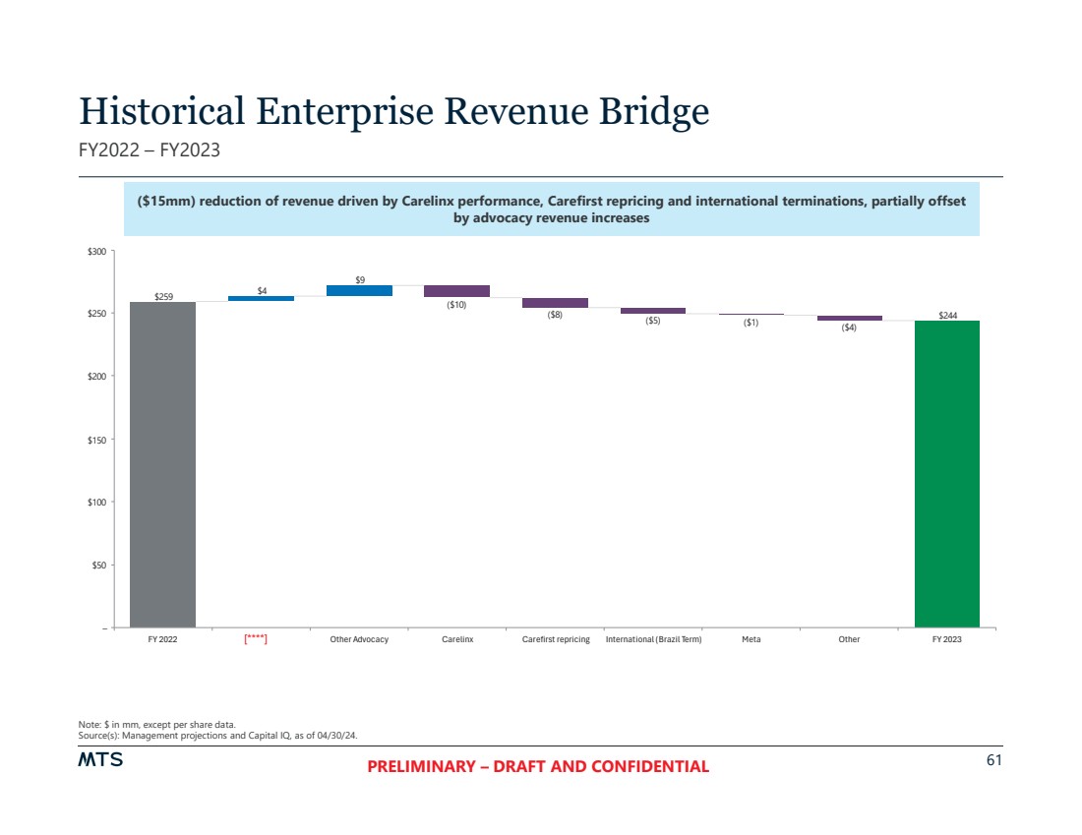Viewport: 1082px width, 835px height.
Task: Click the FY2022 – FY2023 subtitle
Action: pyautogui.click(x=149, y=150)
